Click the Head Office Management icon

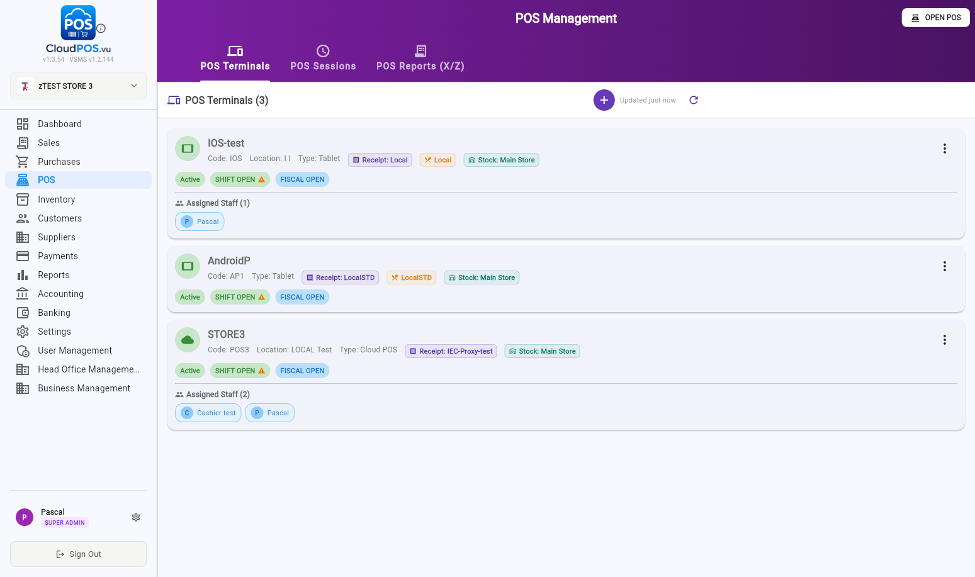(x=23, y=369)
